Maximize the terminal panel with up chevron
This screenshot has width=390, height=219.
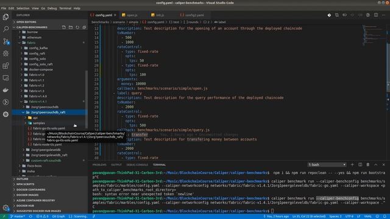coord(376,165)
